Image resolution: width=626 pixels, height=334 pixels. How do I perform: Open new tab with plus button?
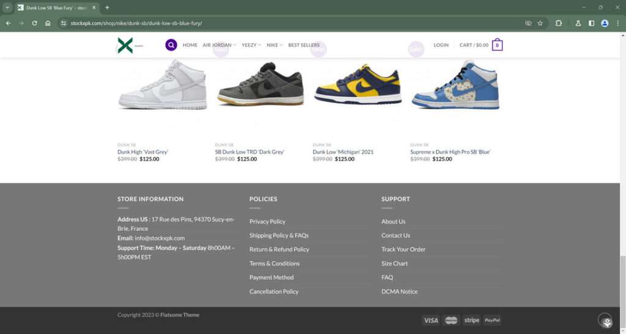pyautogui.click(x=107, y=7)
